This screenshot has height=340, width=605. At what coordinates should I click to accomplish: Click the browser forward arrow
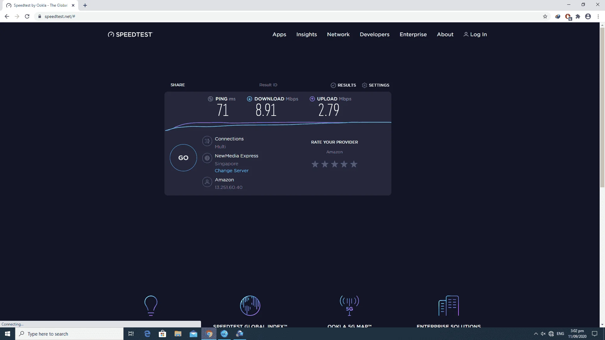click(17, 16)
